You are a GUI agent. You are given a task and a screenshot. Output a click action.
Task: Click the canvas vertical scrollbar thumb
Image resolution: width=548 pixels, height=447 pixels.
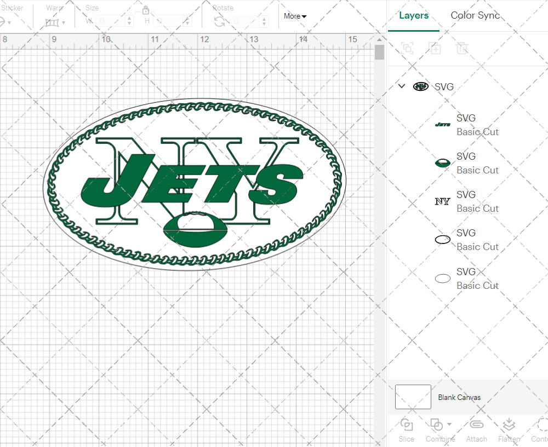379,53
